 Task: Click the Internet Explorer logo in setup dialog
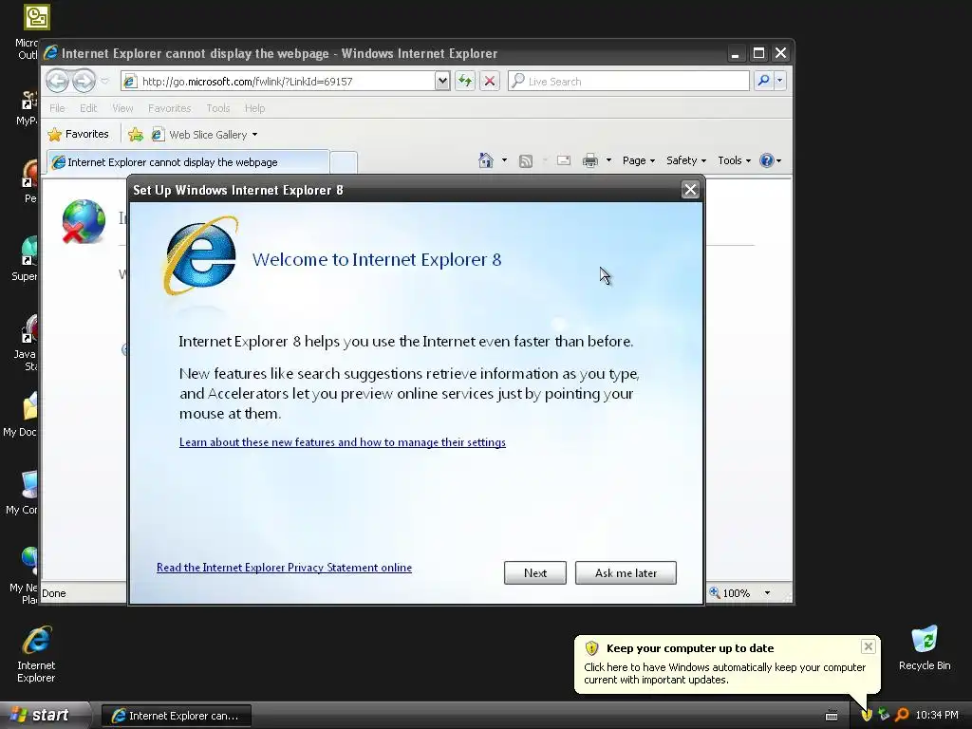pos(200,256)
